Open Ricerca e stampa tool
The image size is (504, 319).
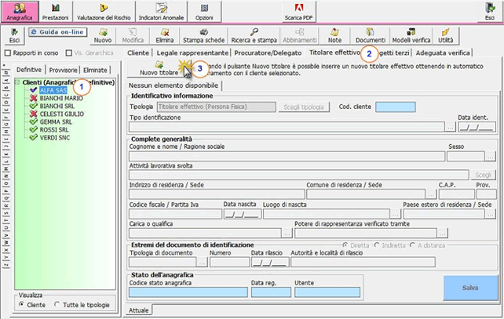tap(254, 35)
